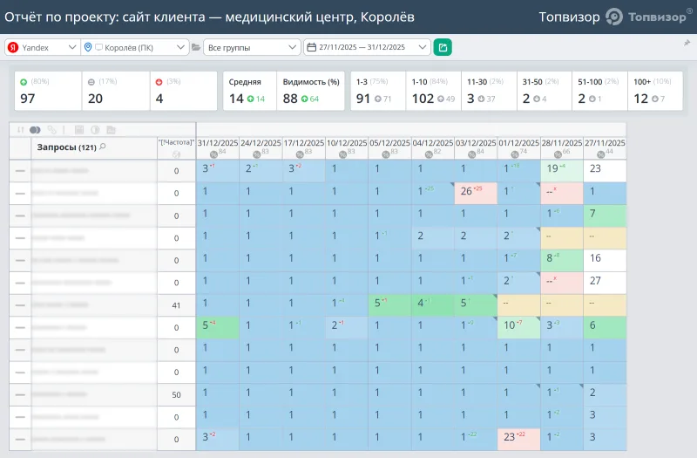This screenshot has height=458, width=697.
Task: Toggle the dark pill switch in table toolbar
Action: click(35, 130)
